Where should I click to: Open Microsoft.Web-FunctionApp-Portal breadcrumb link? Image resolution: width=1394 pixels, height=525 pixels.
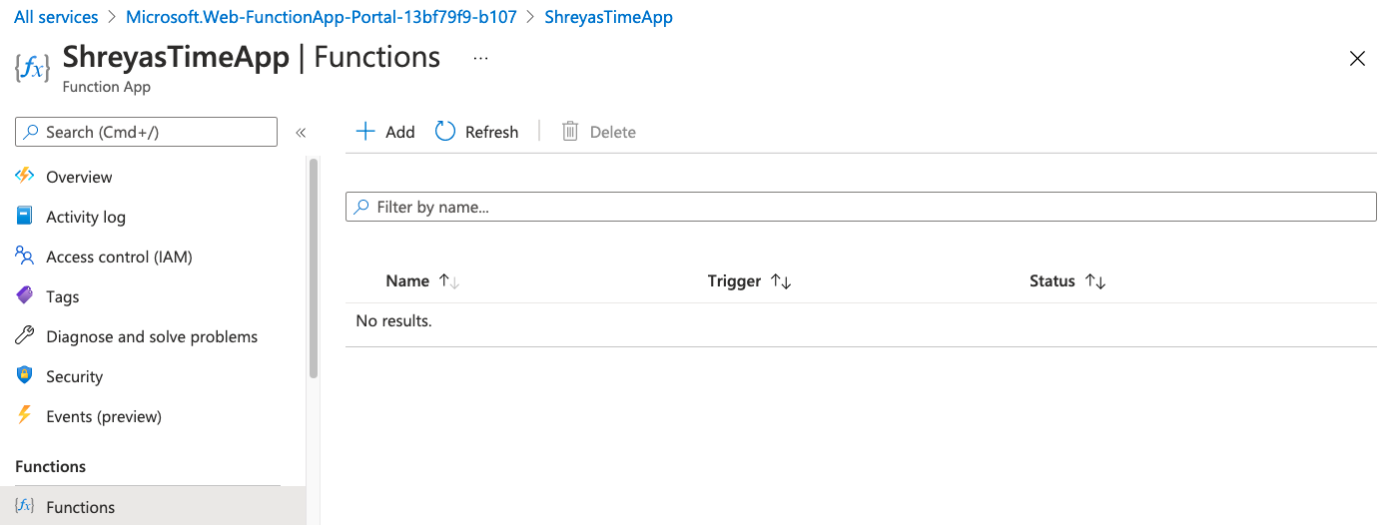[x=322, y=17]
